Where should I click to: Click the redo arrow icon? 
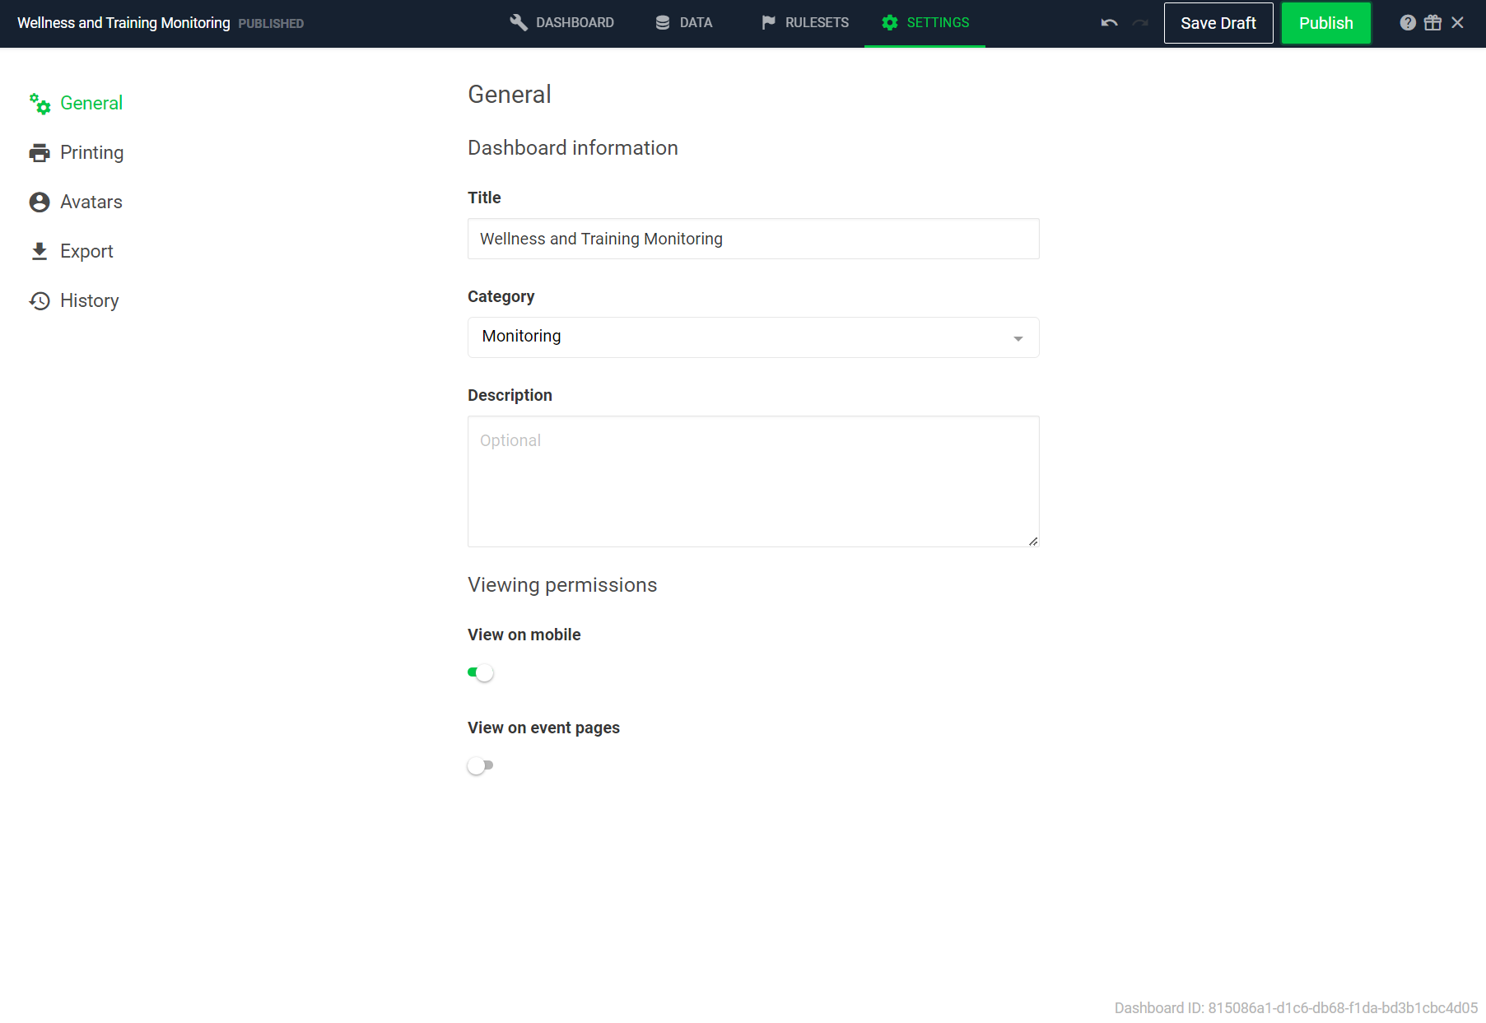click(1140, 23)
